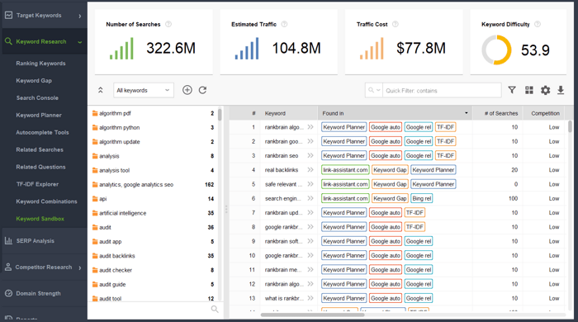Click the Number of Searches bar chart icon
The image size is (578, 322).
click(121, 48)
